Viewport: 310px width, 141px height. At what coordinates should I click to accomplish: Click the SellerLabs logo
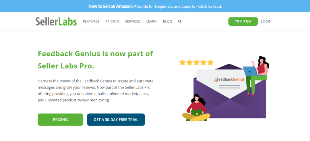pyautogui.click(x=56, y=21)
